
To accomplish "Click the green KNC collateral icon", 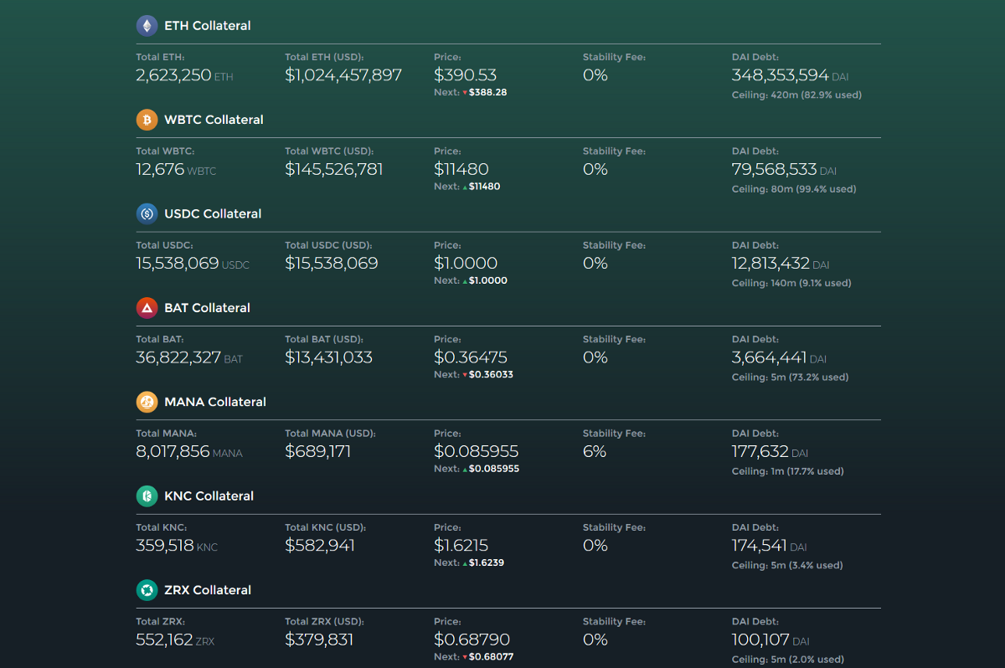I will (x=147, y=496).
